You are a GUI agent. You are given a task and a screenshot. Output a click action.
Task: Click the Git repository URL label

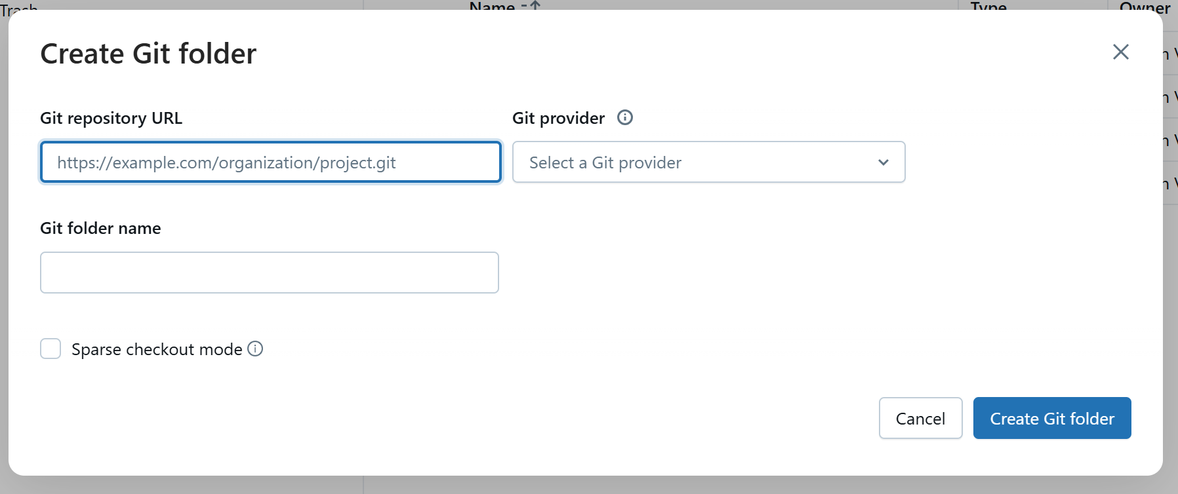(x=111, y=119)
